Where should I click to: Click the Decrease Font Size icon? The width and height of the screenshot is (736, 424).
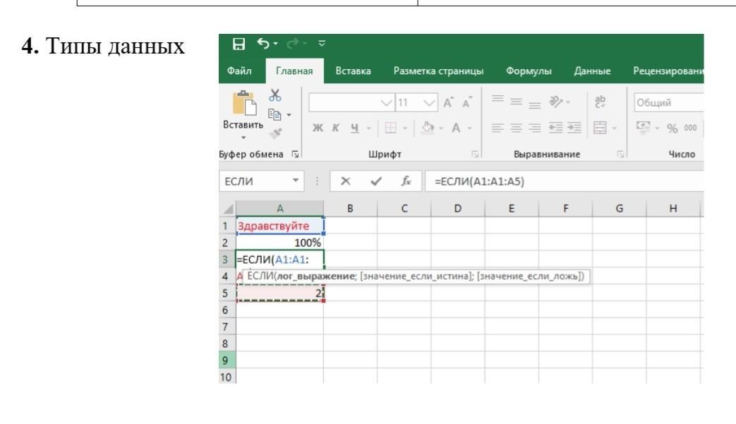467,102
